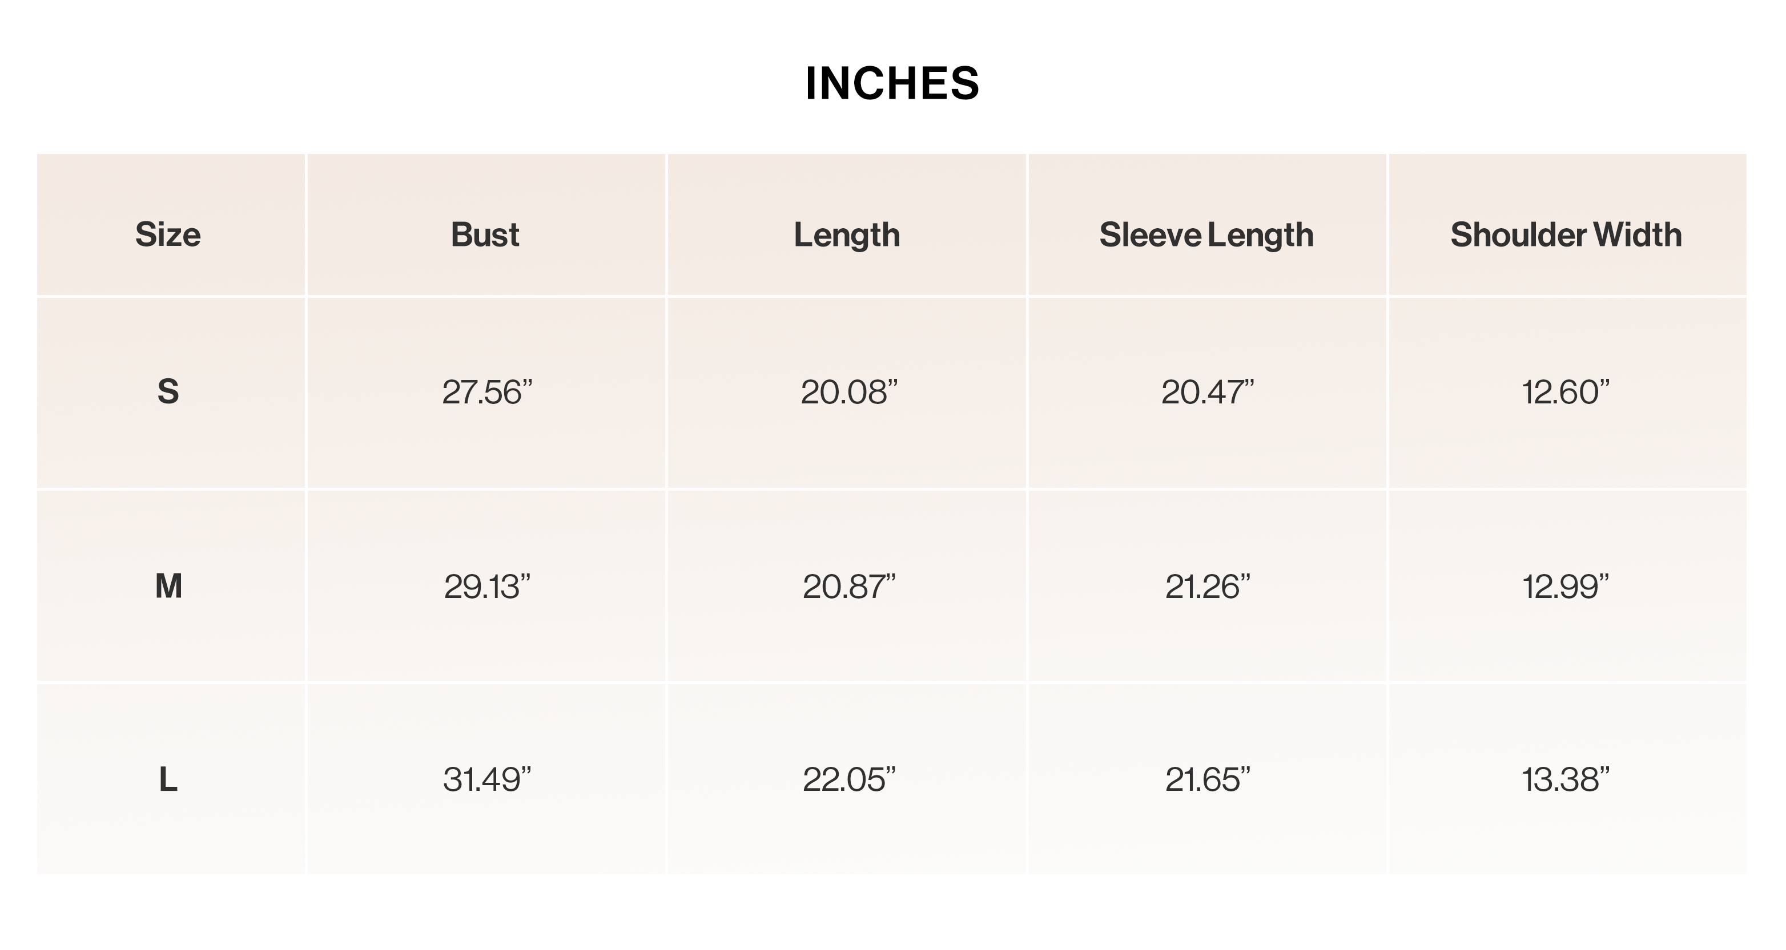Select the 20.87" length value

[848, 586]
